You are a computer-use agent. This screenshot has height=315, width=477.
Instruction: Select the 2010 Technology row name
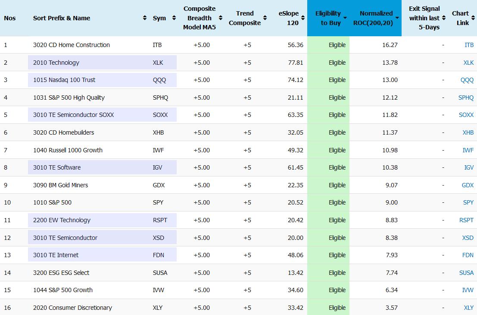point(56,63)
